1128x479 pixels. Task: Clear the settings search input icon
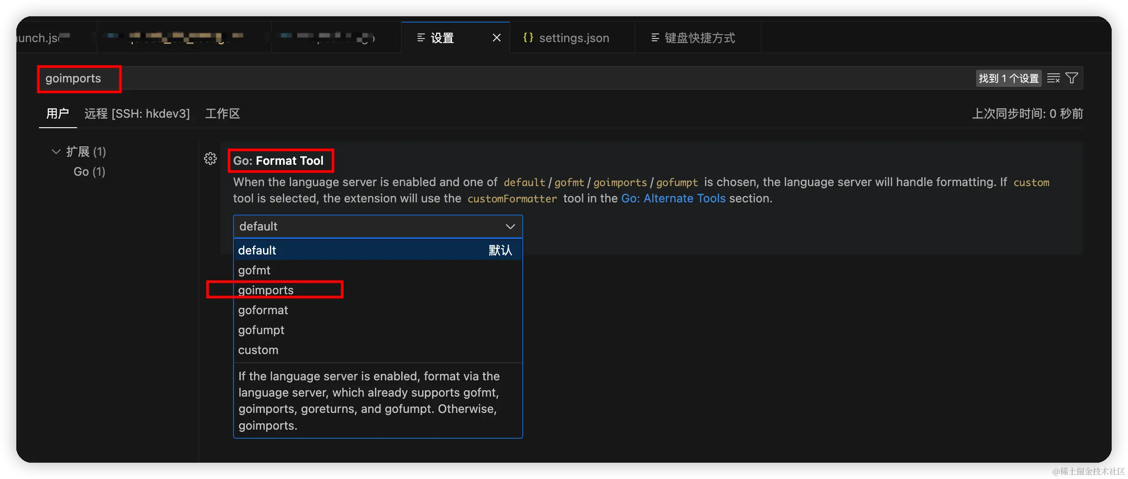1053,78
